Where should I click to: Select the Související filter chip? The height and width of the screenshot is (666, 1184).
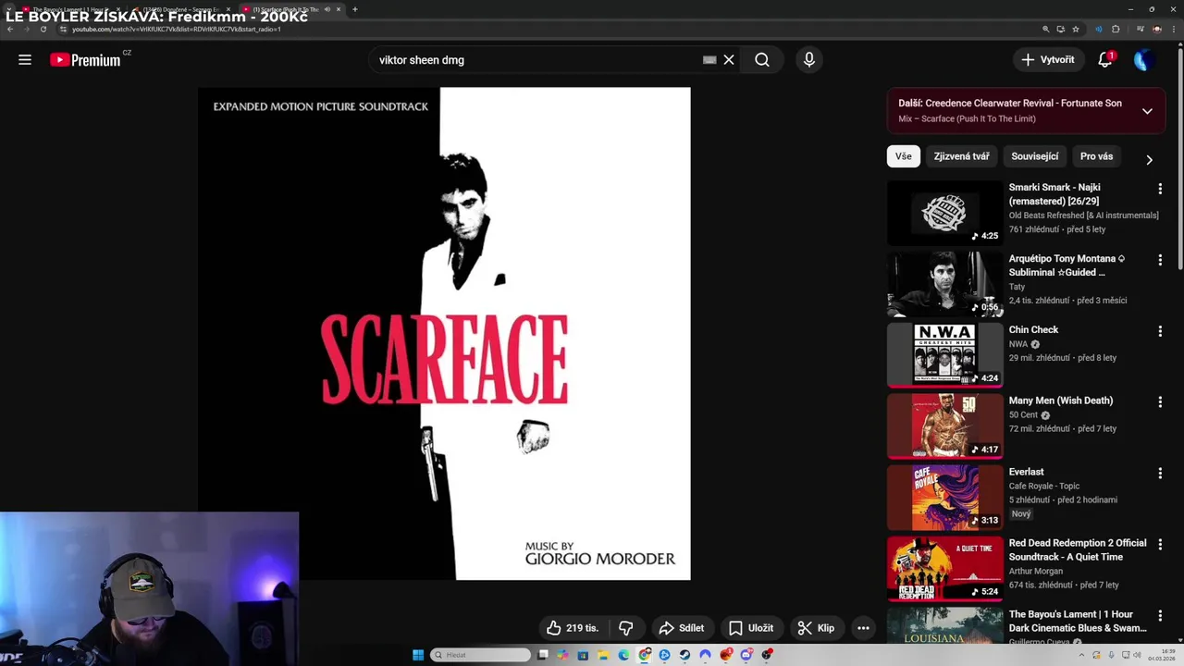(1034, 156)
